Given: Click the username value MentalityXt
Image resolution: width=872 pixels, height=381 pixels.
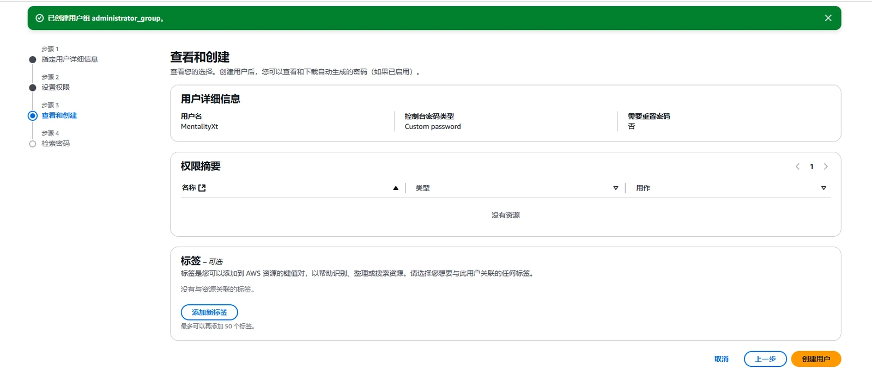Looking at the screenshot, I should tap(199, 126).
